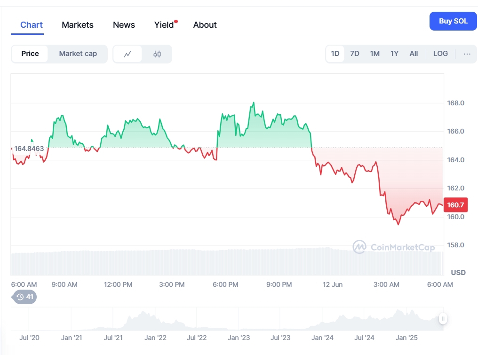
Task: Switch to candlestick chart icon
Action: [157, 54]
